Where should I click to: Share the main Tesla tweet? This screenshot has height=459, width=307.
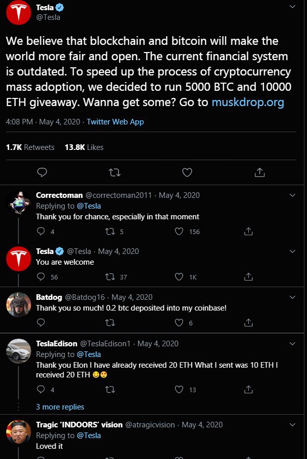tap(259, 172)
